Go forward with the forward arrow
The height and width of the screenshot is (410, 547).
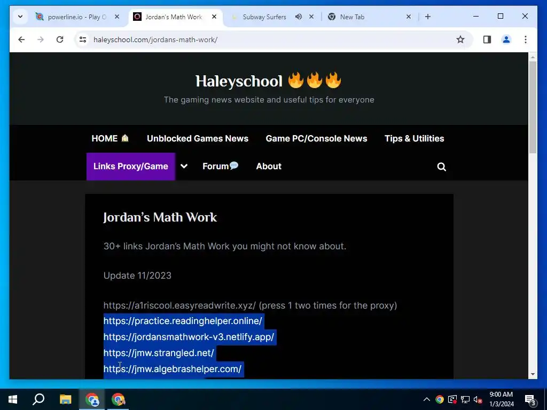click(x=41, y=40)
